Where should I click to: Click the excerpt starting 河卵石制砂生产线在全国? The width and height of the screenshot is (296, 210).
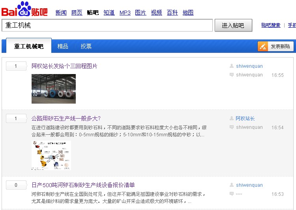pos(118,197)
